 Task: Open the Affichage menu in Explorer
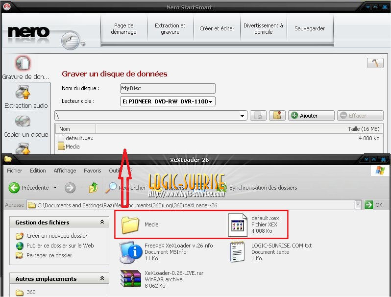point(65,171)
